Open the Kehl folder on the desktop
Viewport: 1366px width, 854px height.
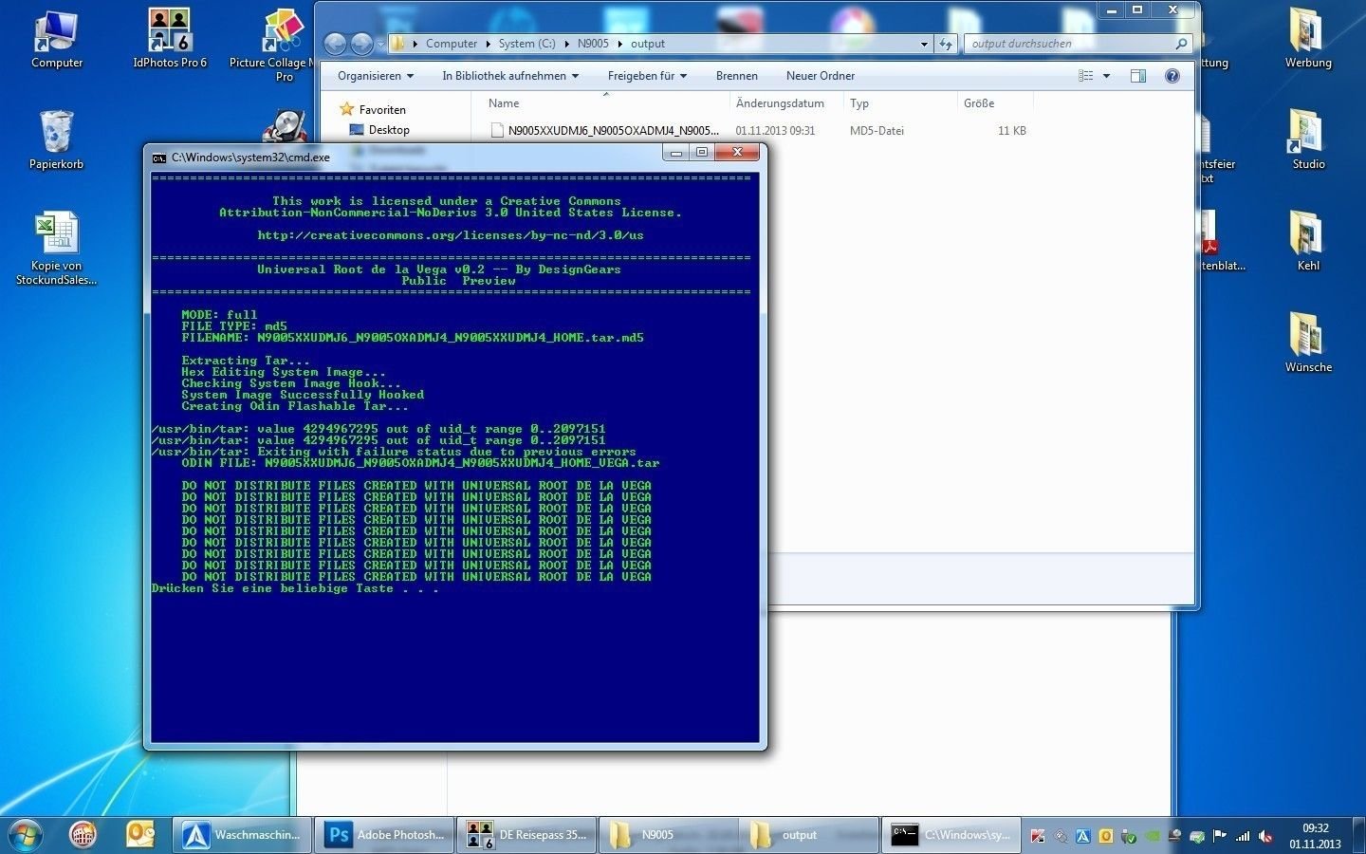point(1308,241)
